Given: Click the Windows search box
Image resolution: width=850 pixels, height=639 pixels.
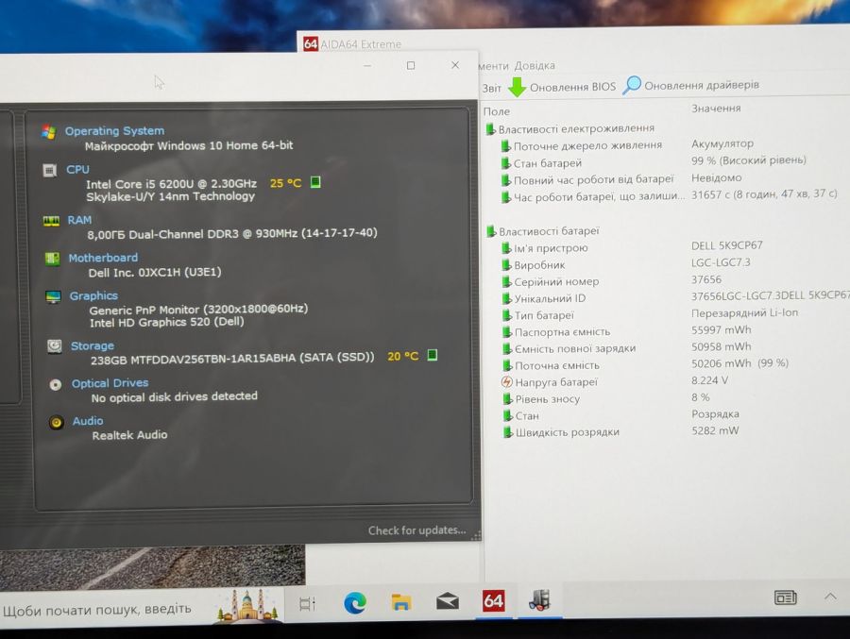Looking at the screenshot, I should click(x=141, y=609).
